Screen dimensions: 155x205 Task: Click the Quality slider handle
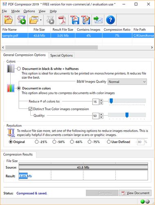point(127,115)
